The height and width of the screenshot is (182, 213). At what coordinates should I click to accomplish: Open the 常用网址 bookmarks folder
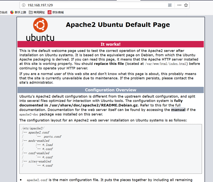pos(37,12)
